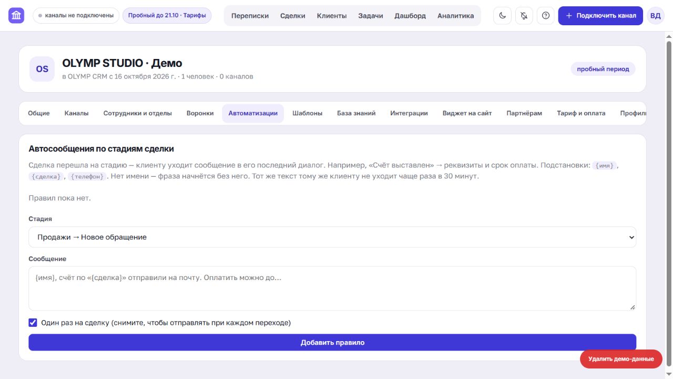
Task: Open the Партнёрам tab
Action: pos(524,113)
